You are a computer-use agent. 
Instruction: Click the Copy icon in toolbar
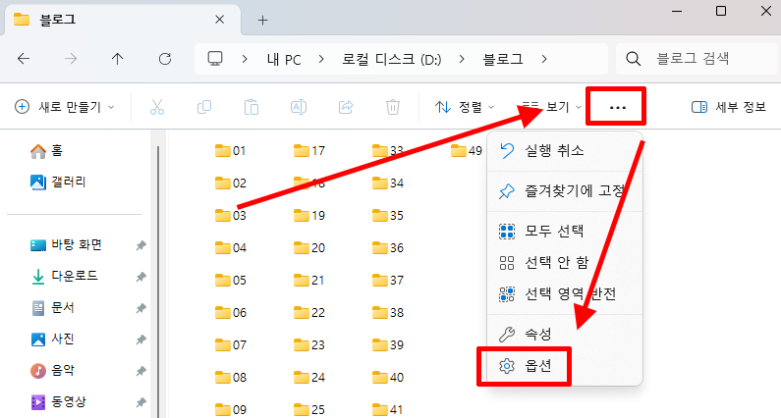204,107
